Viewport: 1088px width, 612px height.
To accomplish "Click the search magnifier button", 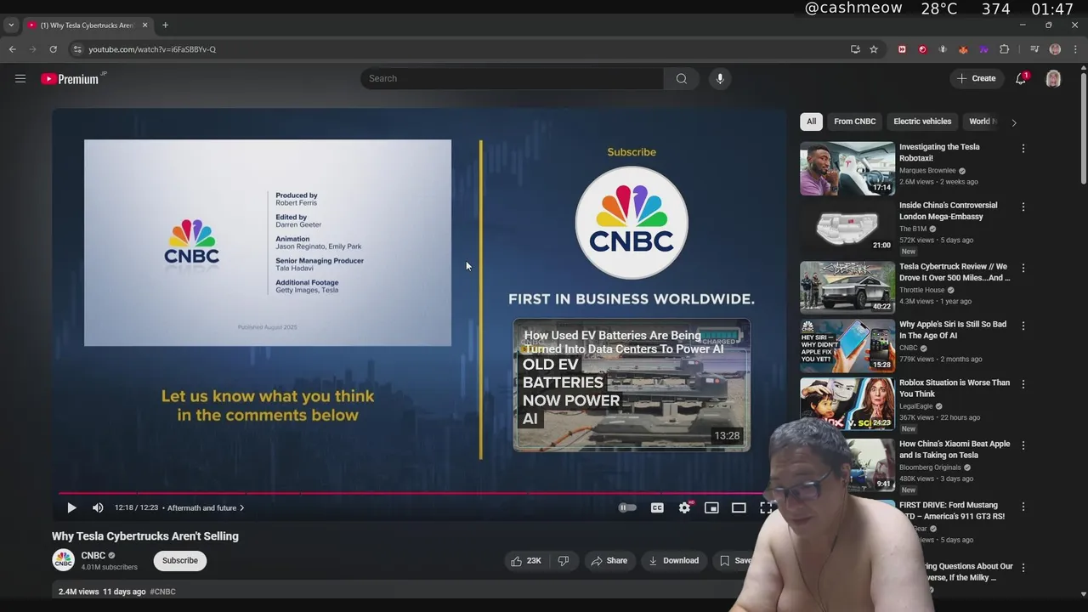I will click(x=681, y=78).
